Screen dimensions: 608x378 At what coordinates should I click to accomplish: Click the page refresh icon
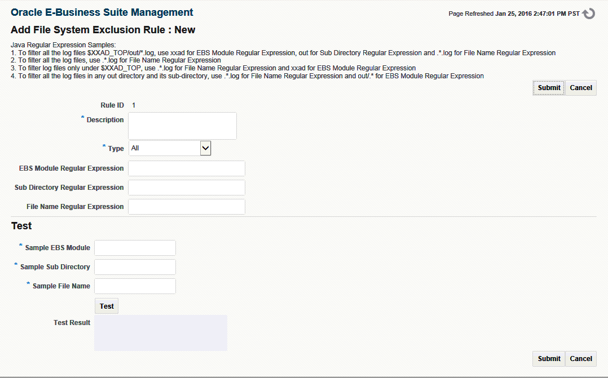click(589, 14)
